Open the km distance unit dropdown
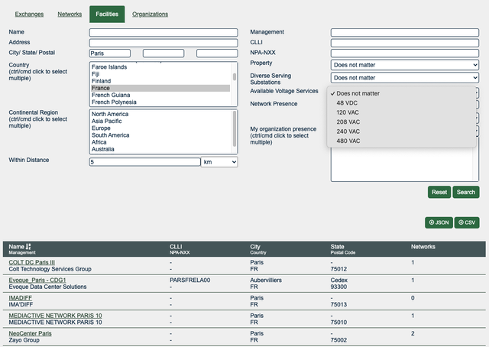This screenshot has width=489, height=347. (219, 162)
